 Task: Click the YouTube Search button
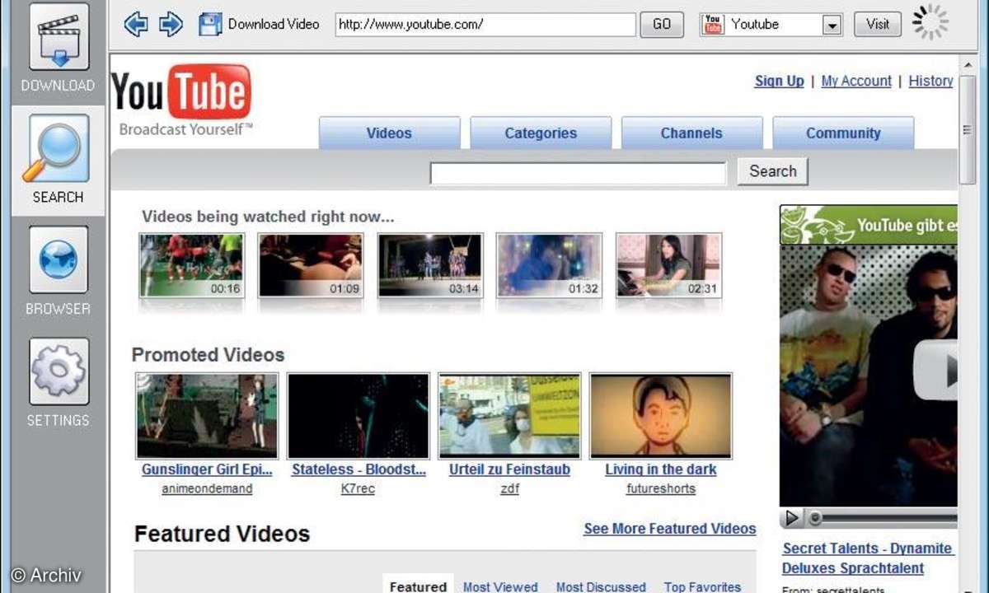pos(773,171)
